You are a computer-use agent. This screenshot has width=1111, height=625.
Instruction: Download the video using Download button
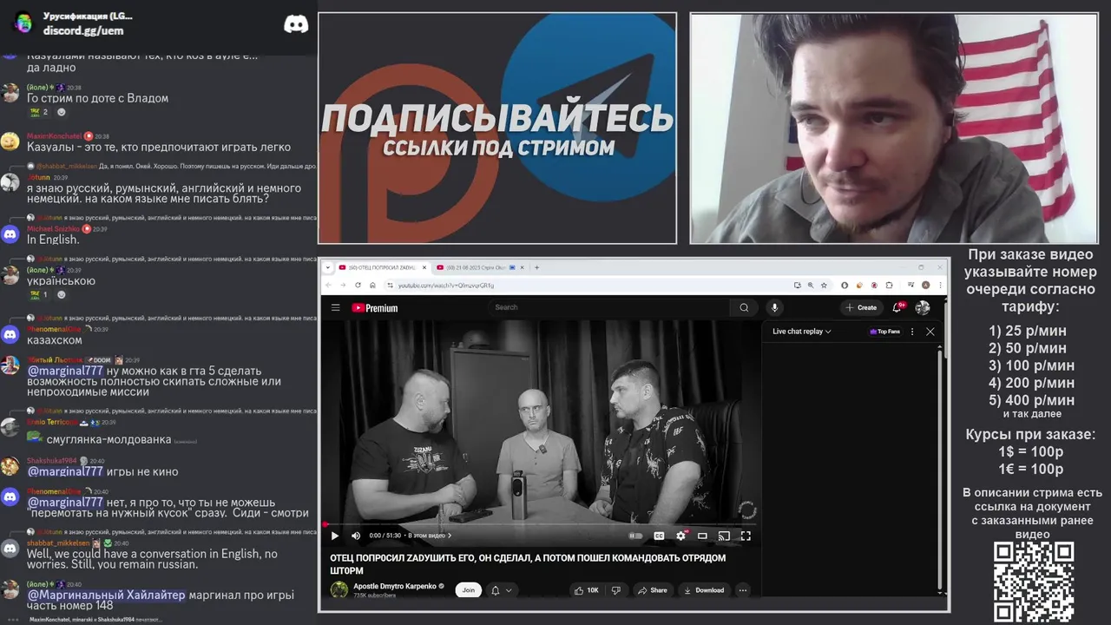704,590
